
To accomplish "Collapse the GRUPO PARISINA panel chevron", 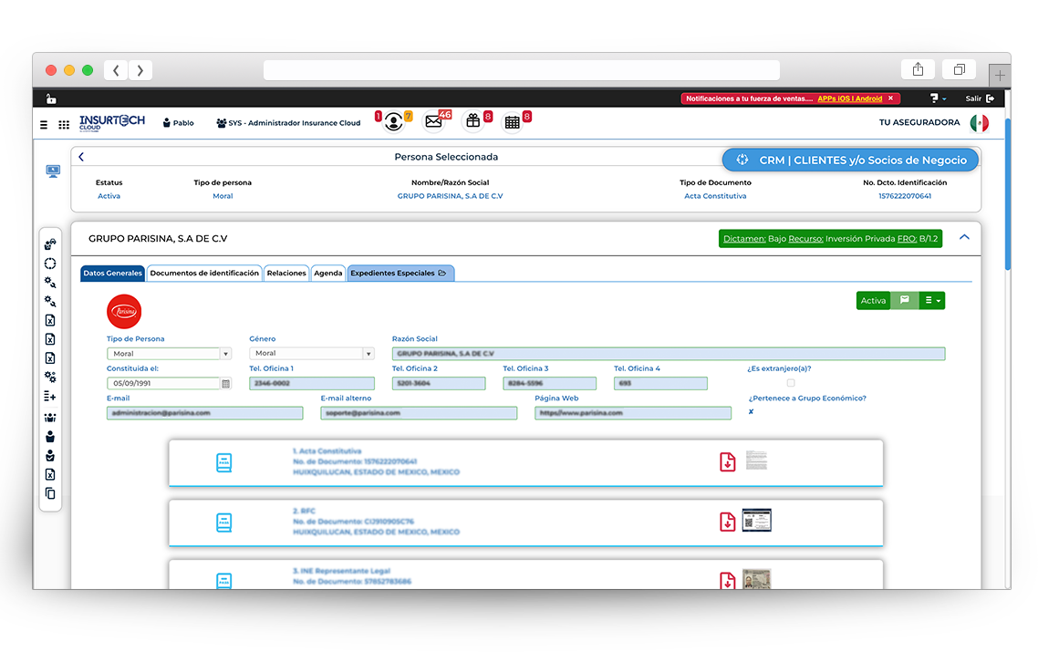I will tap(964, 237).
